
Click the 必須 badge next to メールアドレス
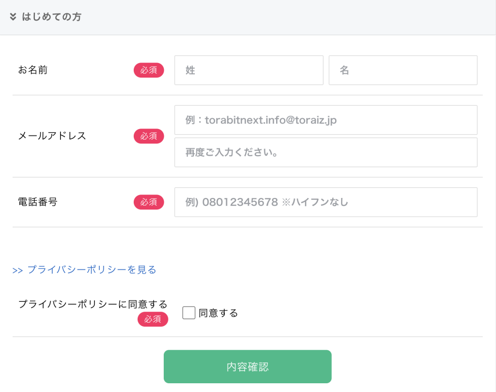149,136
